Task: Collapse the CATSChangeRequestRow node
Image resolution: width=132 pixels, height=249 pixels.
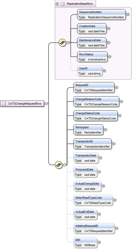Action: 46,104
